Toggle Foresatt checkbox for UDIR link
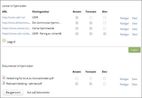This screenshot has height=98, width=142. pyautogui.click(x=91, y=18)
